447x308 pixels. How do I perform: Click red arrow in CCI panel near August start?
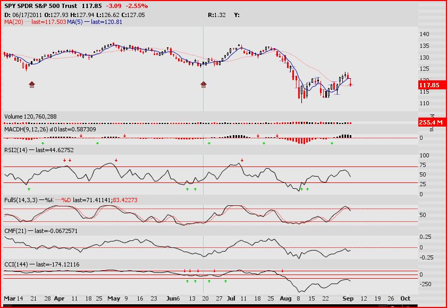pos(283,270)
